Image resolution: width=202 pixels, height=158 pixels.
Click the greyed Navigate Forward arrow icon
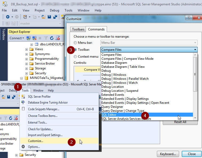tap(17, 17)
